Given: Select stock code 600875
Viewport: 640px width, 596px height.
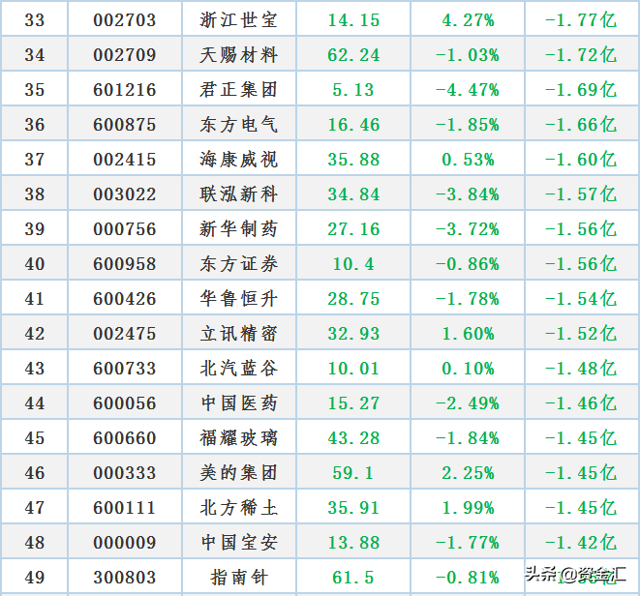Looking at the screenshot, I should [125, 125].
